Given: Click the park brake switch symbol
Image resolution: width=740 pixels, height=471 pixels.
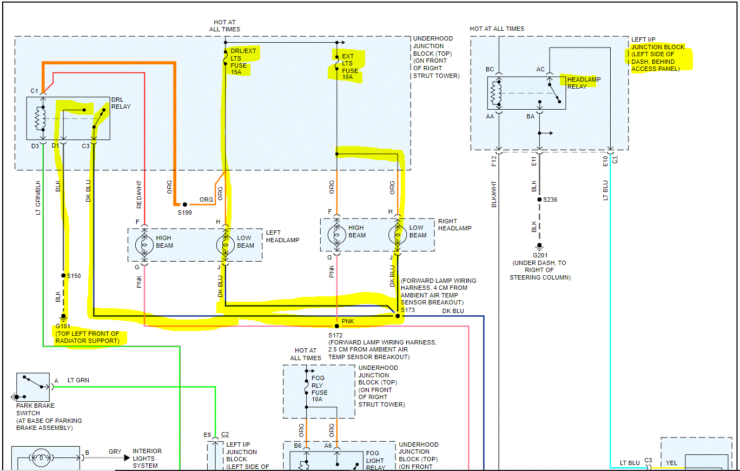Looking at the screenshot, I should 33,387.
